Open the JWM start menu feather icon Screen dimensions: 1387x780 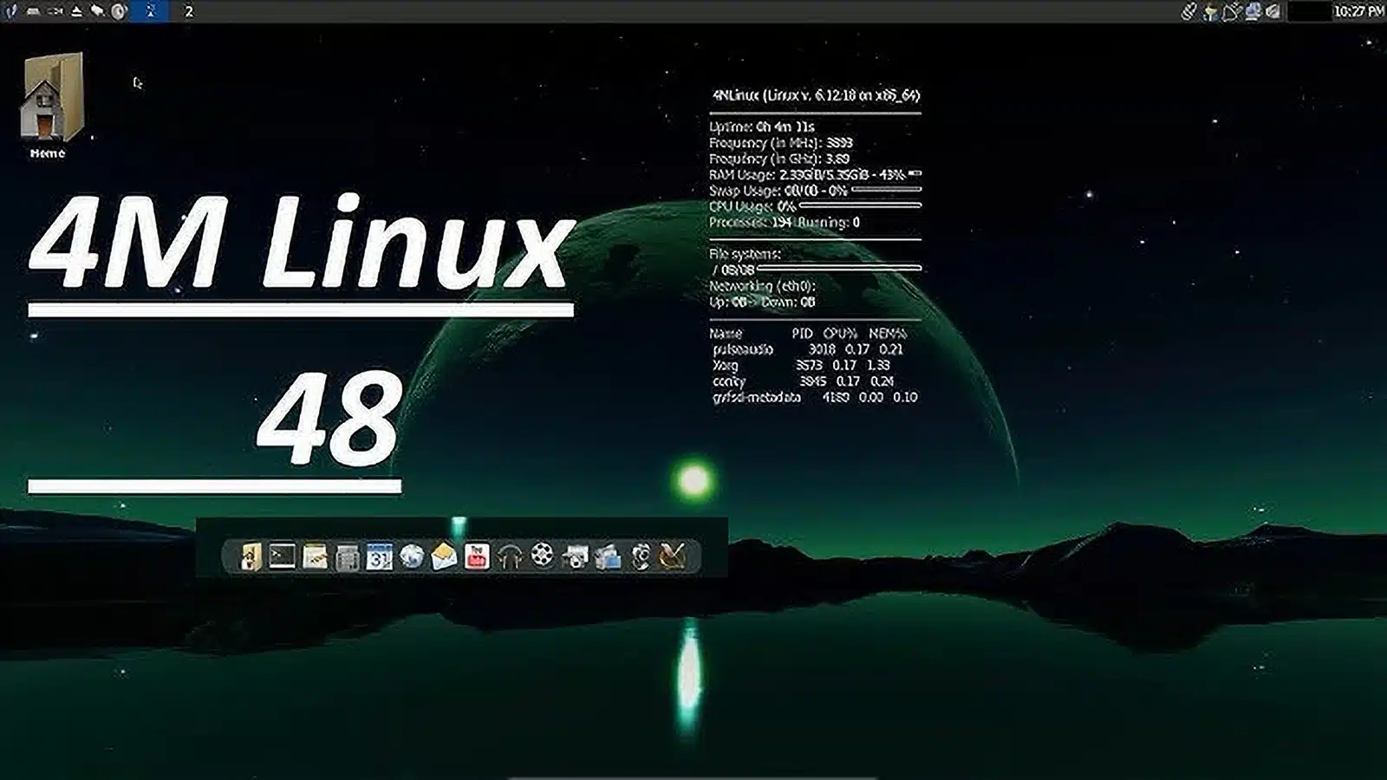point(11,11)
